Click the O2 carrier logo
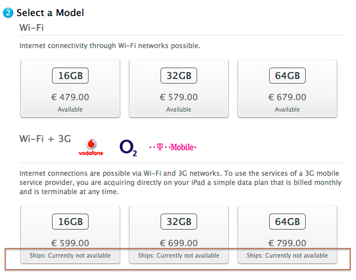The image size is (356, 280). pyautogui.click(x=128, y=148)
